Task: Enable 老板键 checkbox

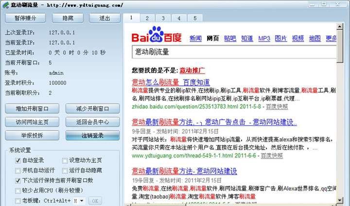Action: (18, 201)
